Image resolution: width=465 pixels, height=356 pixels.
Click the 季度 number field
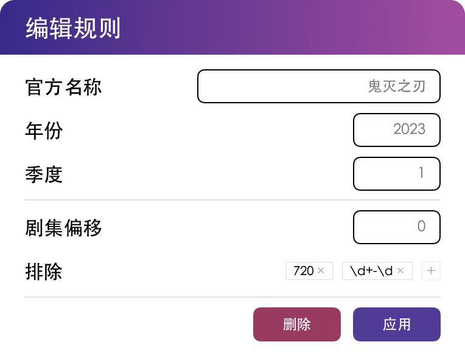pos(396,174)
